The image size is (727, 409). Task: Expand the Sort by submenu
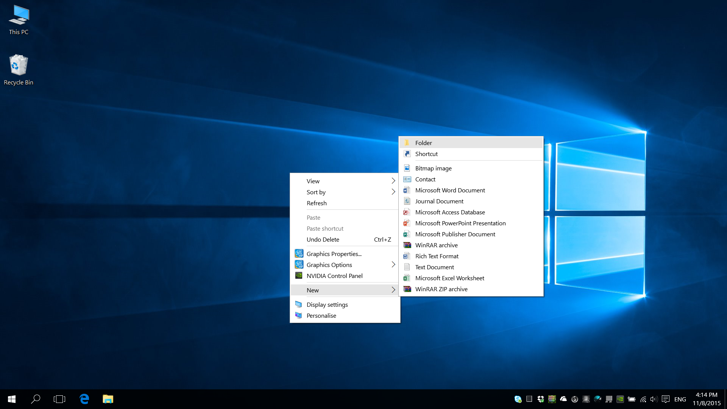tap(345, 192)
